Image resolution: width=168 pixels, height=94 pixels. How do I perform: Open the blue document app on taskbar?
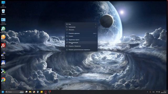click(x=38, y=92)
